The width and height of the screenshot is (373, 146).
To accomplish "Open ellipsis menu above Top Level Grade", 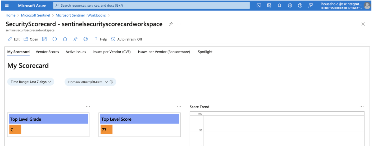I will [x=88, y=107].
